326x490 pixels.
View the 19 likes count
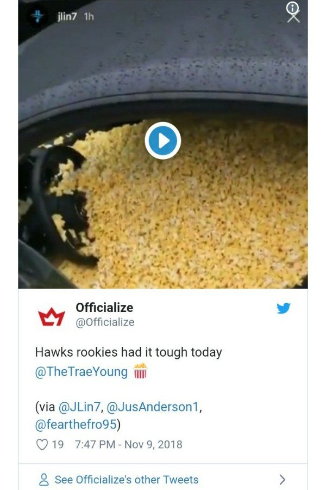58,444
